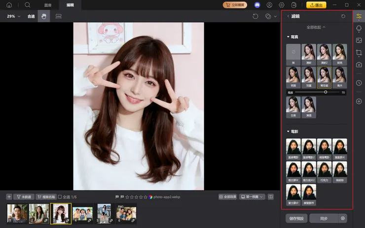Apply the 巧克力 film filter
This screenshot has height=228, width=365.
tap(324, 172)
